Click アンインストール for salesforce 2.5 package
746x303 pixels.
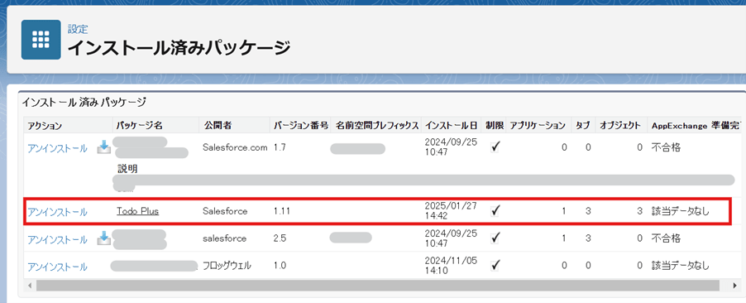(58, 239)
